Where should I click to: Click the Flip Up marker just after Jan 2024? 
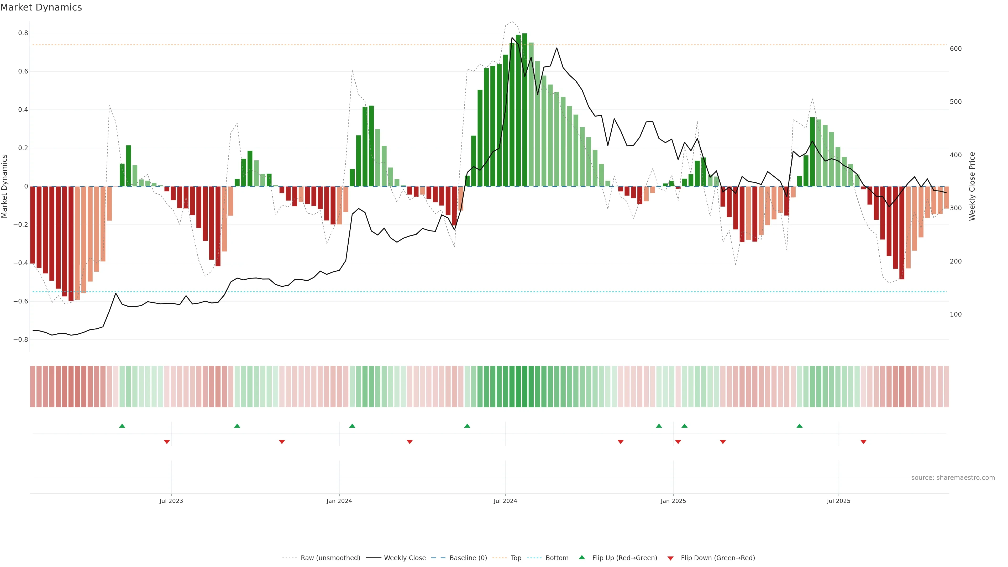tap(352, 426)
